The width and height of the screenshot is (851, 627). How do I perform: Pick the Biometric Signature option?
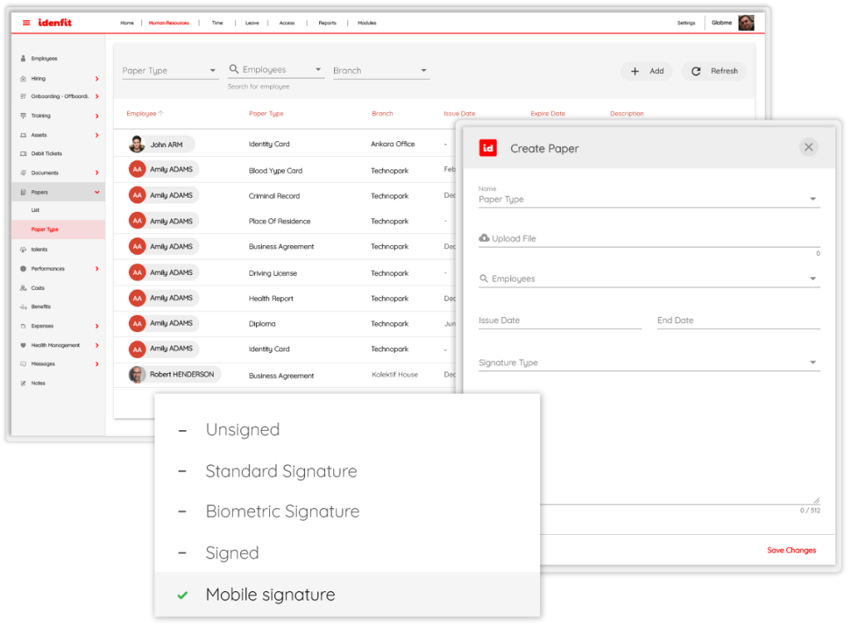(x=282, y=512)
